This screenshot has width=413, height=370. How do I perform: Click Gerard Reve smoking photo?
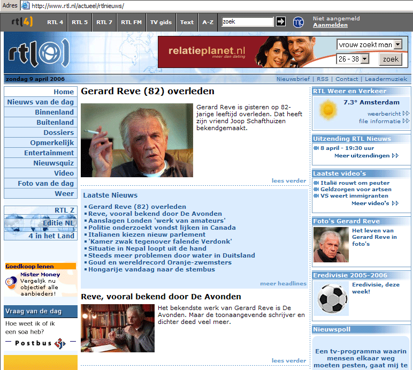pyautogui.click(x=137, y=140)
